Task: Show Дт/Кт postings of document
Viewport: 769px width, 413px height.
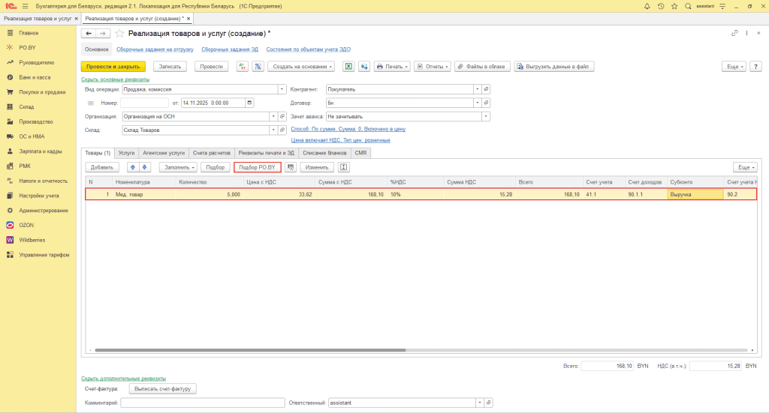Action: (243, 66)
